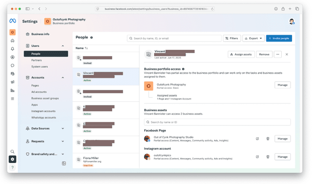Click browser reload icon
The width and height of the screenshot is (313, 184).
click(212, 9)
